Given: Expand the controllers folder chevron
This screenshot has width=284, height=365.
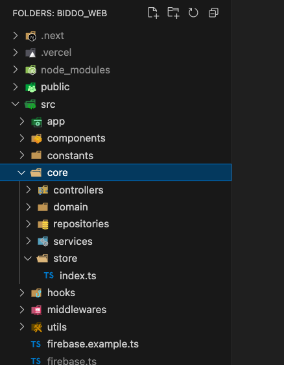Looking at the screenshot, I should pos(28,190).
